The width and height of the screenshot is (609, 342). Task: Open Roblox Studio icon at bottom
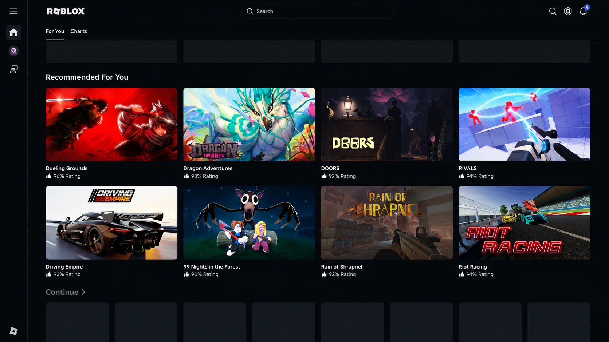click(13, 331)
